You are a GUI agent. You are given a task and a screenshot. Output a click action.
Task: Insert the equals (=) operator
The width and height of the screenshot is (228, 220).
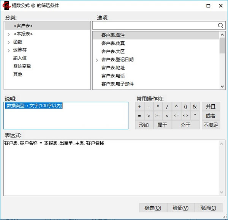coord(139,116)
